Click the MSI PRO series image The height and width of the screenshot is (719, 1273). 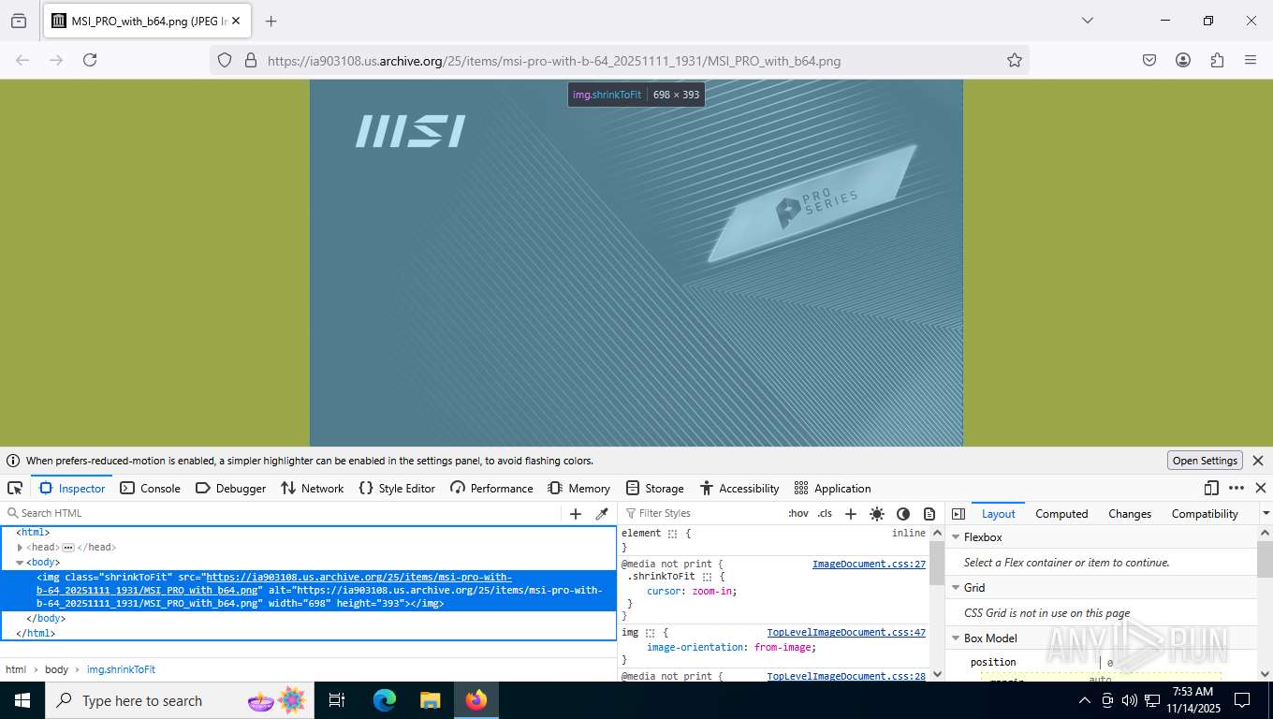click(636, 263)
